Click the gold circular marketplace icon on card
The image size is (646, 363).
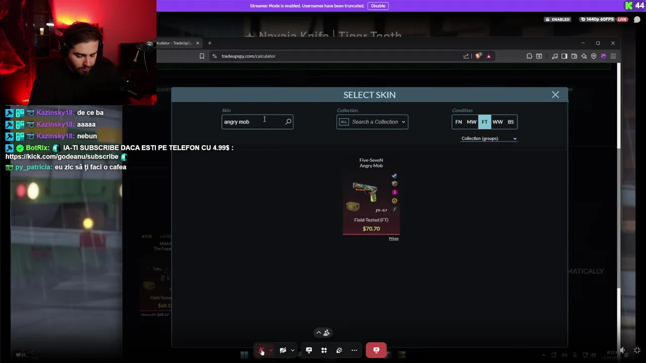pos(394,201)
